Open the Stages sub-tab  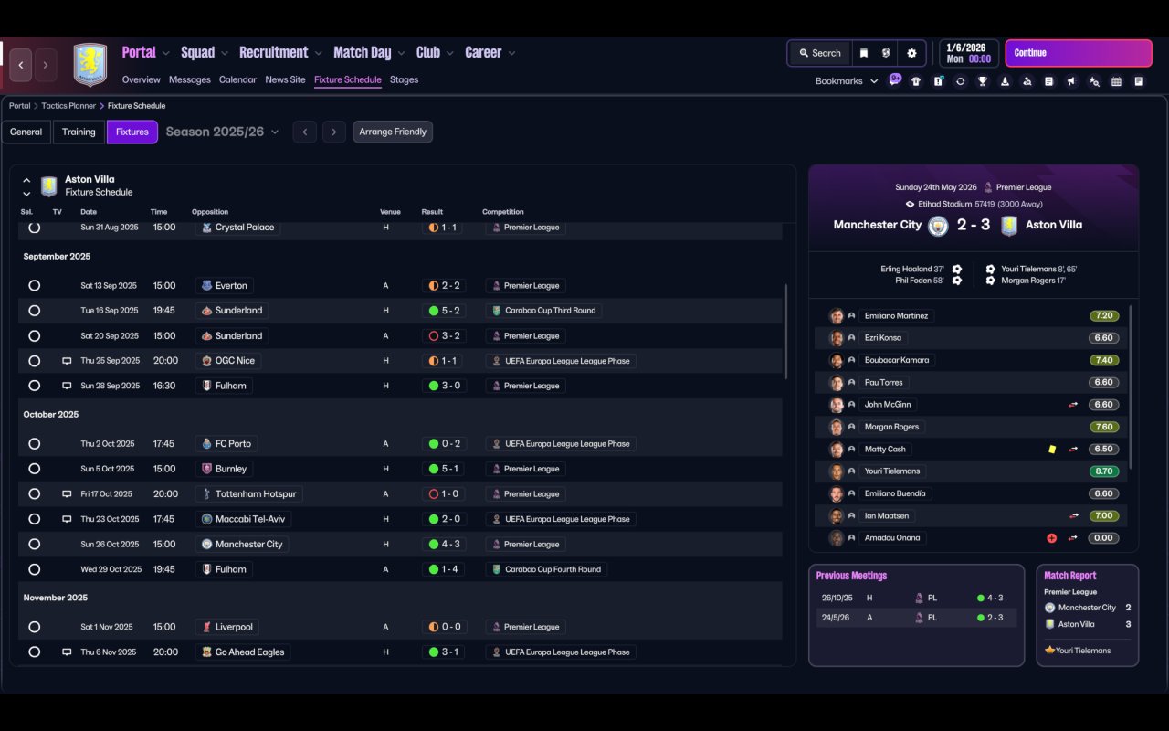pyautogui.click(x=404, y=79)
